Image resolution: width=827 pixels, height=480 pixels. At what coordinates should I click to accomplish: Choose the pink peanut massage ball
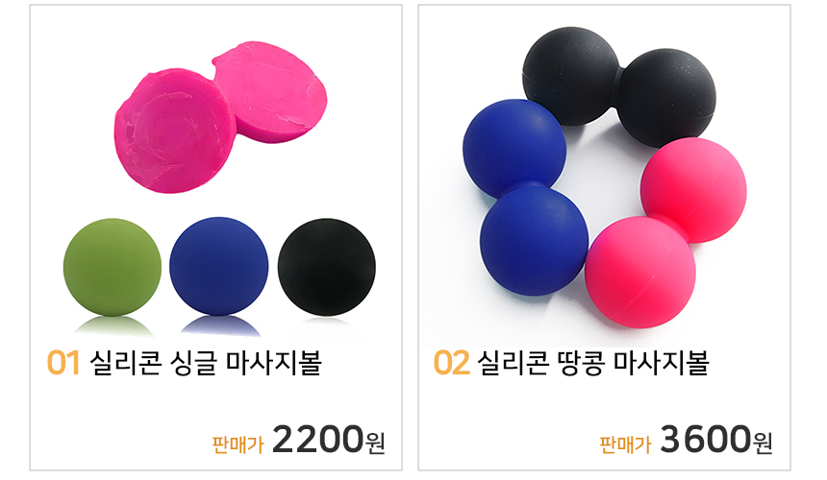(665, 232)
